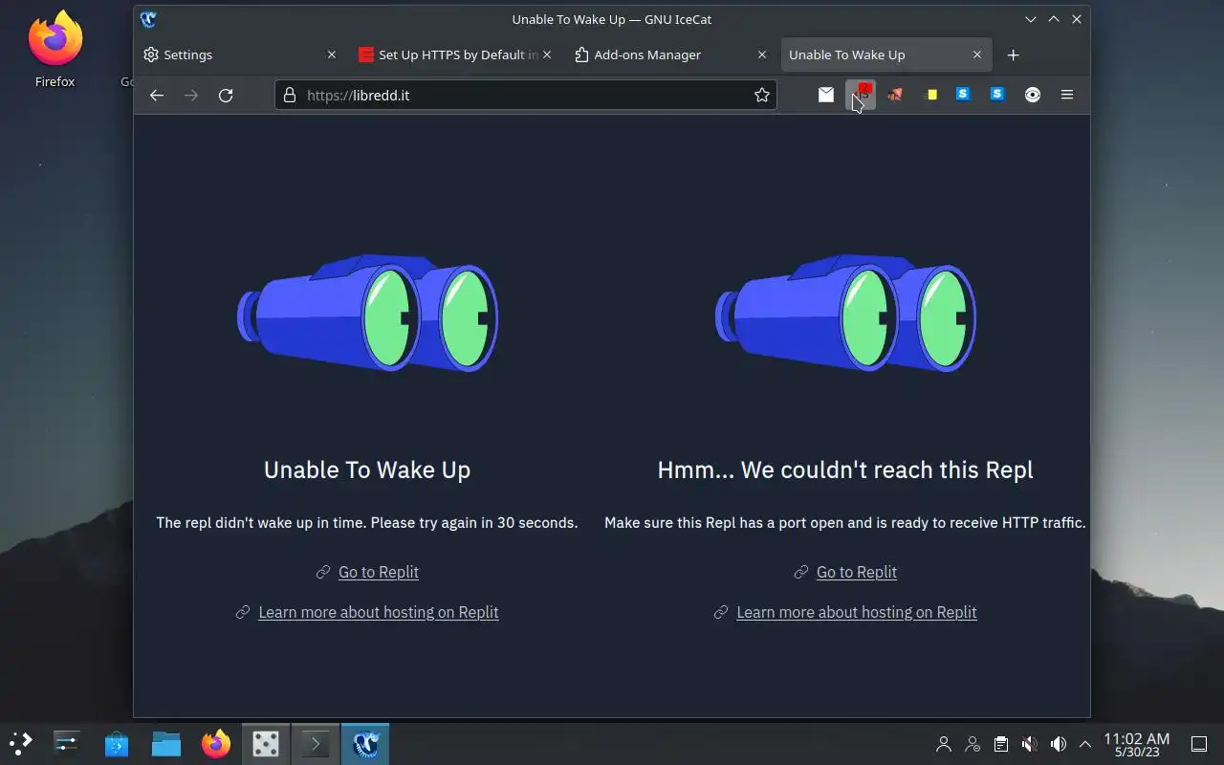Open the IceCat hamburger application menu
This screenshot has height=765, width=1224.
[1067, 95]
